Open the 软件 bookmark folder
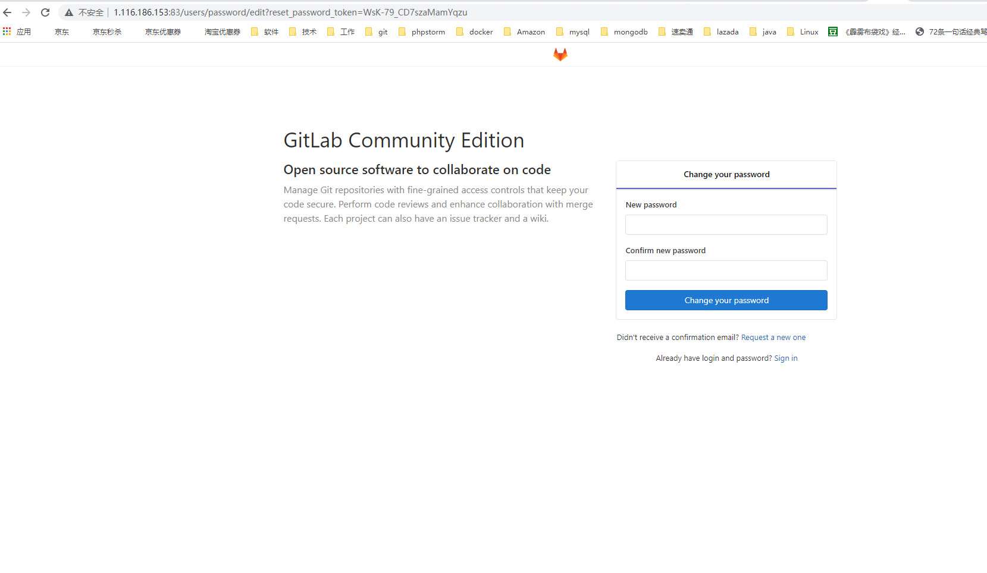This screenshot has height=573, width=987. 265,32
